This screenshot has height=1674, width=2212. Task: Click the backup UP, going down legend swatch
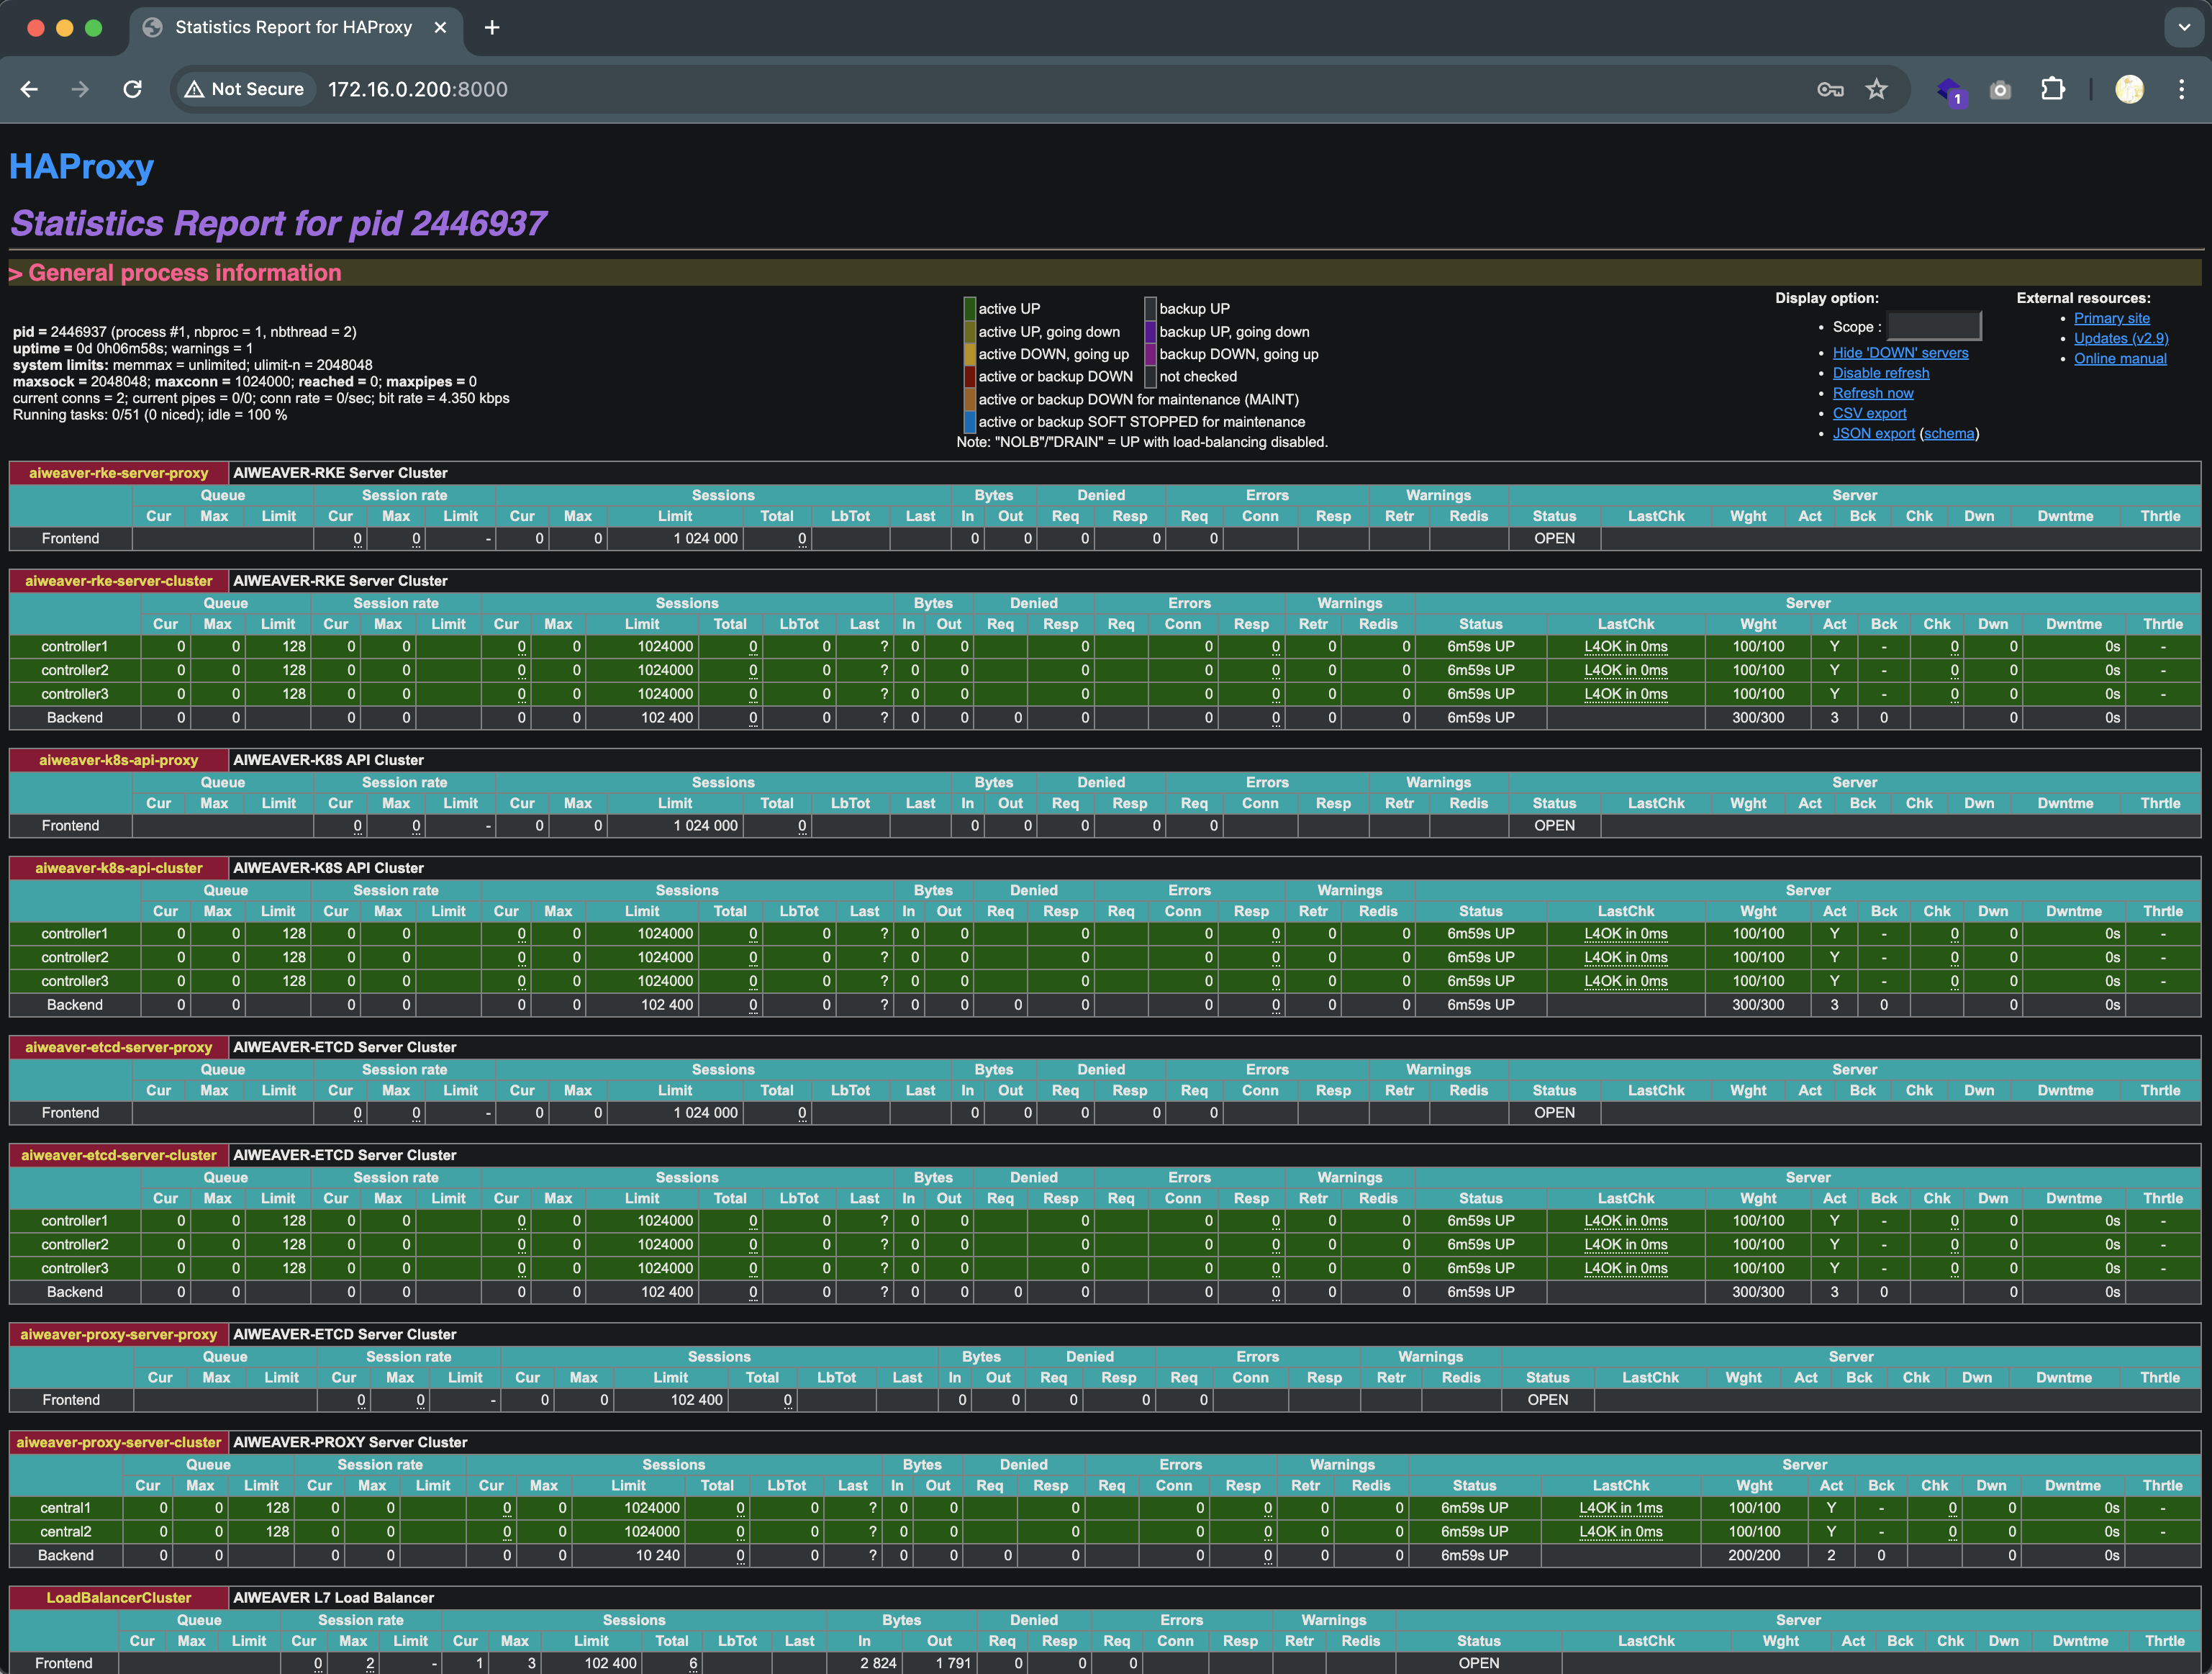tap(1150, 332)
